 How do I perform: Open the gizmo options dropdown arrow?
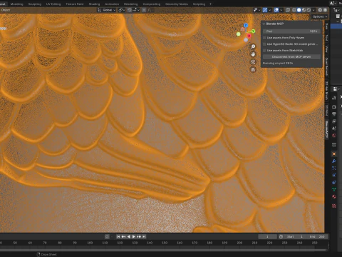click(270, 10)
